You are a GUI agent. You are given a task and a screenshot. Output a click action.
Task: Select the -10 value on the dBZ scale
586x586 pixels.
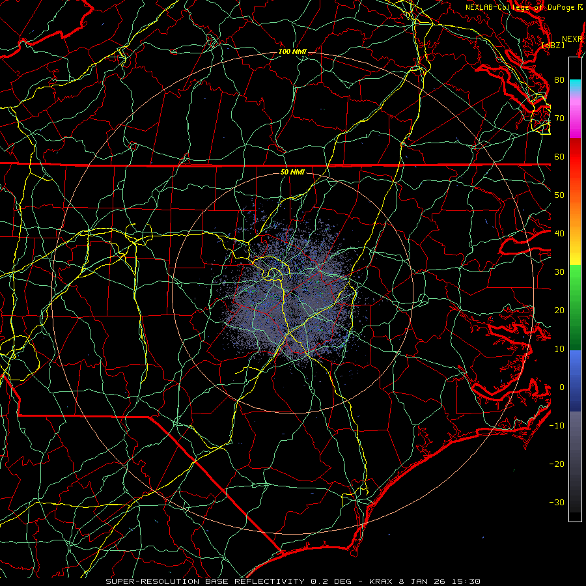click(x=557, y=426)
